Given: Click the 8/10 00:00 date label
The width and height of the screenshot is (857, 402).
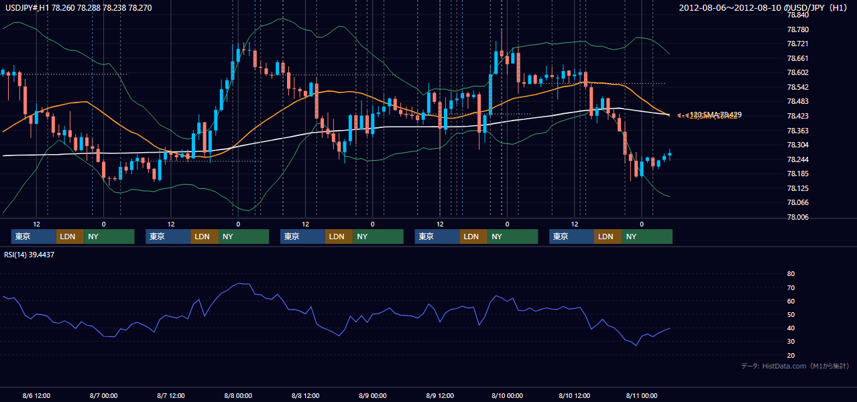Looking at the screenshot, I should tap(507, 395).
